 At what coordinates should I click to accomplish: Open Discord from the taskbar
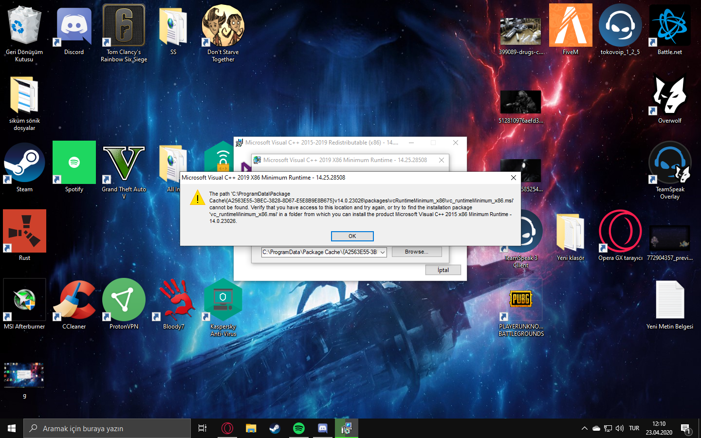click(x=322, y=428)
